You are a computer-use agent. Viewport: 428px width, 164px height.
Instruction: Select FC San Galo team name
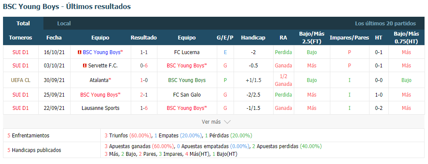pos(187,95)
